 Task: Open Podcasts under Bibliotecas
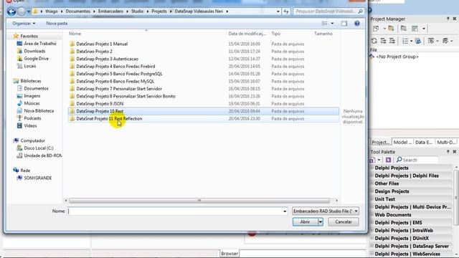pos(32,118)
